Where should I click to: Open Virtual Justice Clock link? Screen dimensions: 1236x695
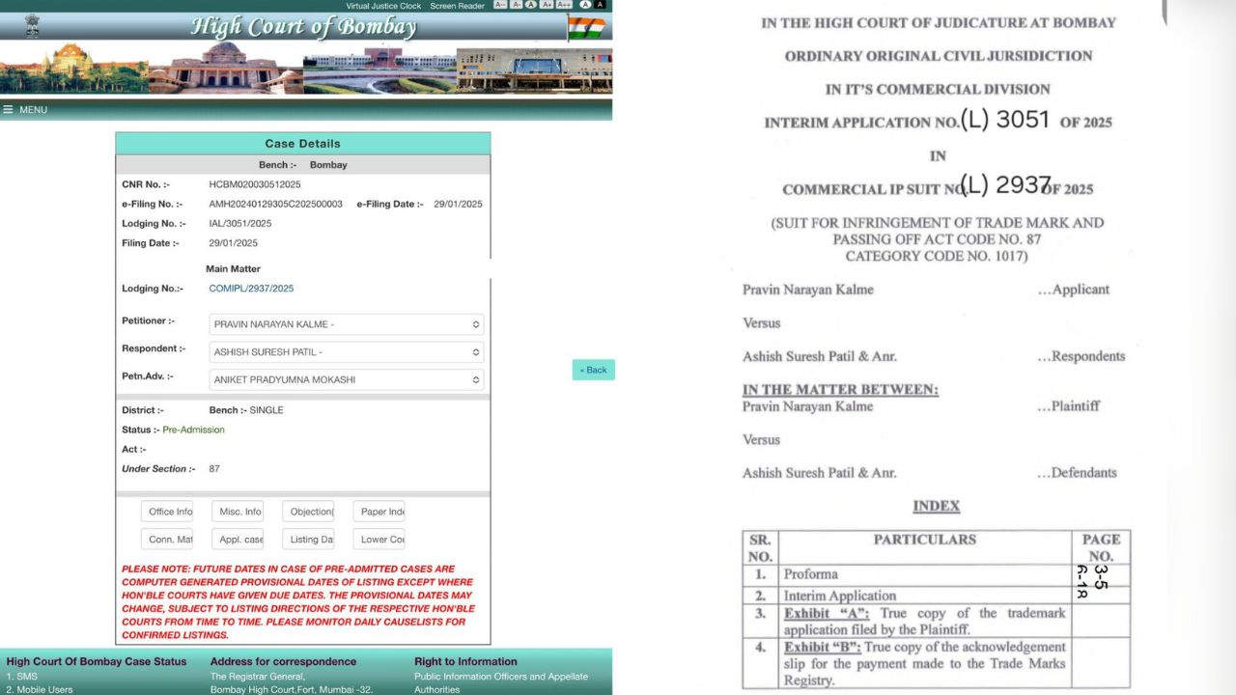383,6
